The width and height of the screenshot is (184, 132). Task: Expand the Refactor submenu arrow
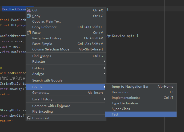point(105,62)
